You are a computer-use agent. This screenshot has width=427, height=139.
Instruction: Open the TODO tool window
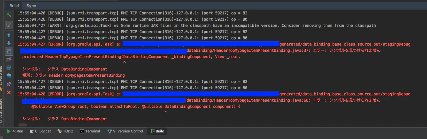pos(65,131)
